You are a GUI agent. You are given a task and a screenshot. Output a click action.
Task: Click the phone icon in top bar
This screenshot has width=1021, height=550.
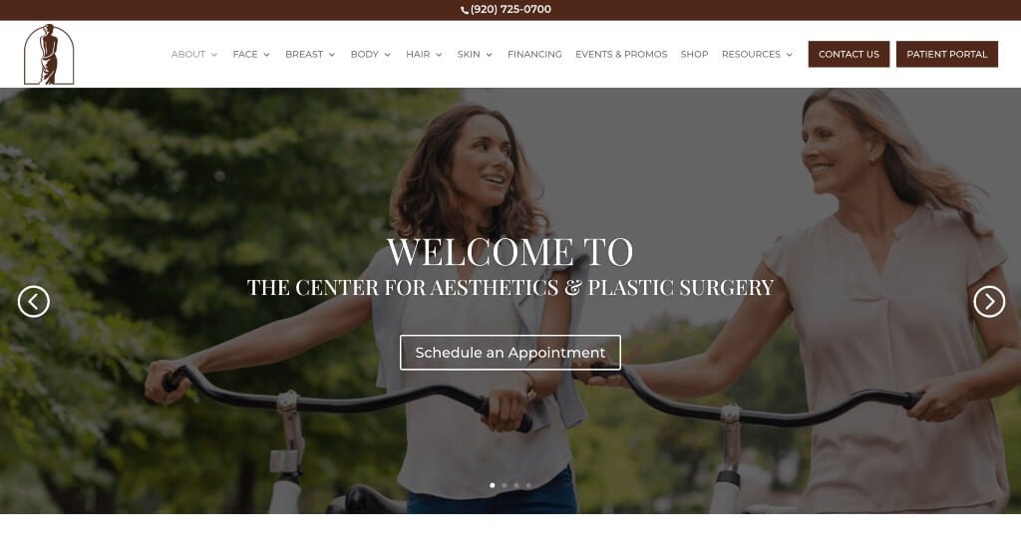(x=465, y=10)
